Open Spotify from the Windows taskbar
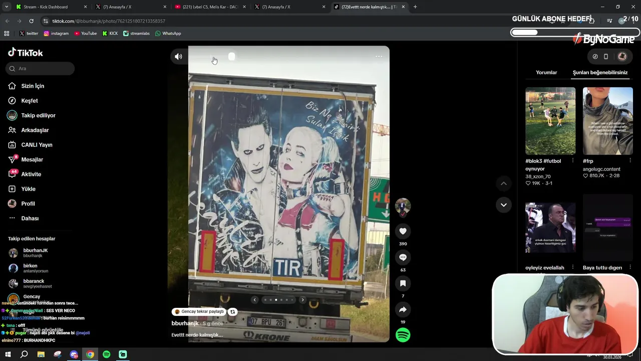This screenshot has width=641, height=361. pos(107,354)
